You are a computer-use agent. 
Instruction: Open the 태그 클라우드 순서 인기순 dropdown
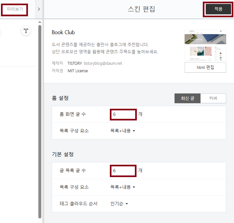(119, 203)
